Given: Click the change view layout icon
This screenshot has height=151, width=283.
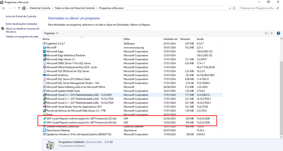Looking at the screenshot, I should click(267, 33).
